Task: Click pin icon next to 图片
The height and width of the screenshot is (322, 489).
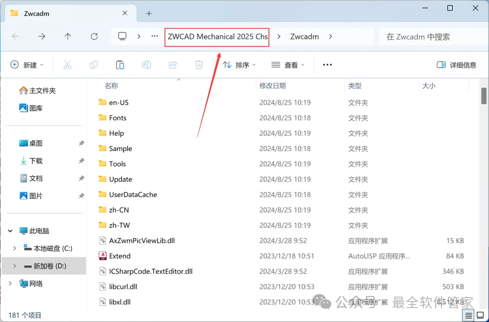Action: [81, 196]
